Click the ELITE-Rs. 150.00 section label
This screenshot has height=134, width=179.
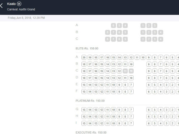[x=87, y=49]
